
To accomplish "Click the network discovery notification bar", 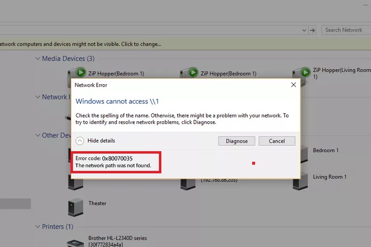I will (185, 44).
